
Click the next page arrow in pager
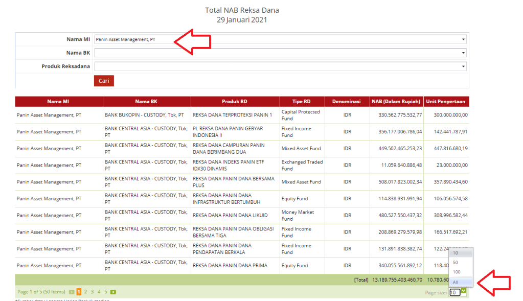click(x=113, y=292)
